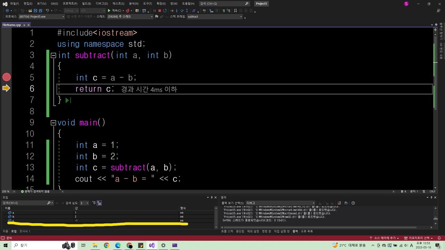Toggle the highlighted Locals view icon
Image resolution: width=445 pixels, height=250 pixels.
pyautogui.click(x=99, y=203)
